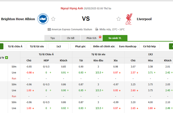Viewport: 173px width, 113px height.
Task: Show Phạt góc corner odds
Action: 80,47
